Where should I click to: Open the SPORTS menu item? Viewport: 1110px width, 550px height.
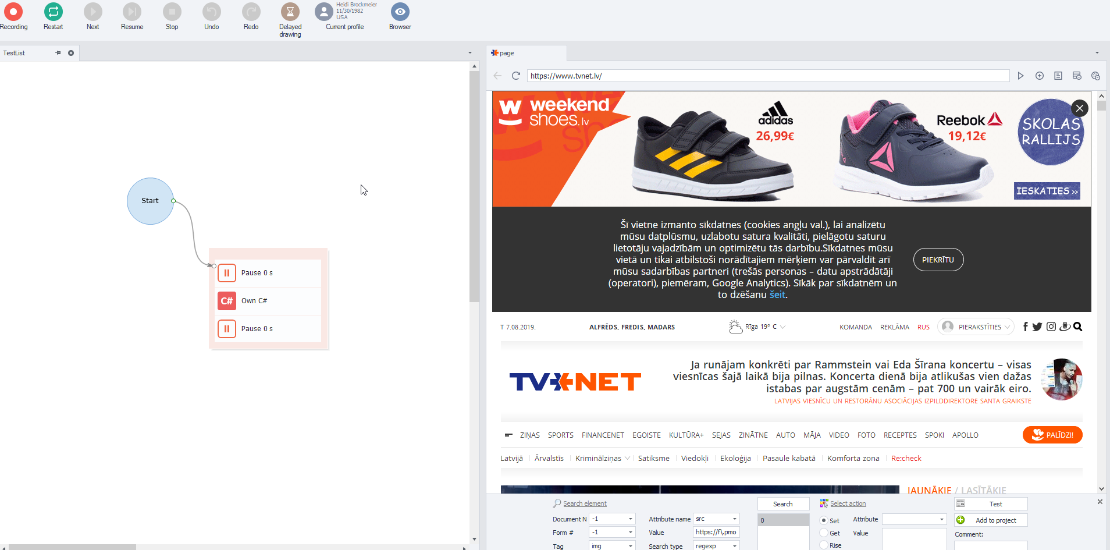(x=560, y=435)
